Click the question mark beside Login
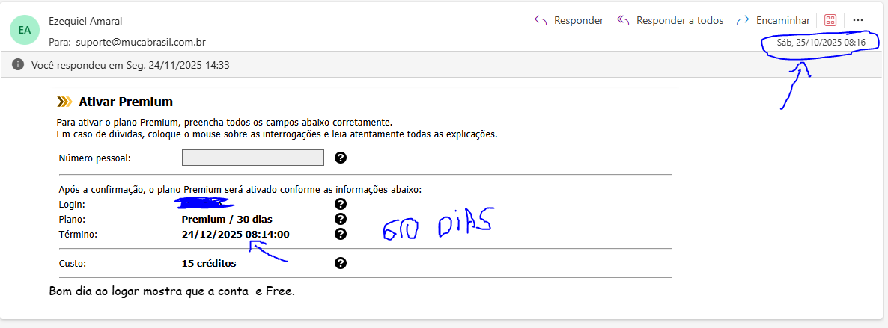This screenshot has width=888, height=328. click(x=341, y=204)
